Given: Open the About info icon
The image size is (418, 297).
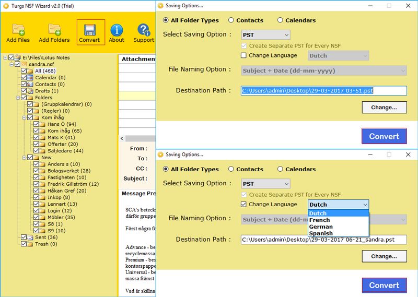Looking at the screenshot, I should (x=117, y=30).
